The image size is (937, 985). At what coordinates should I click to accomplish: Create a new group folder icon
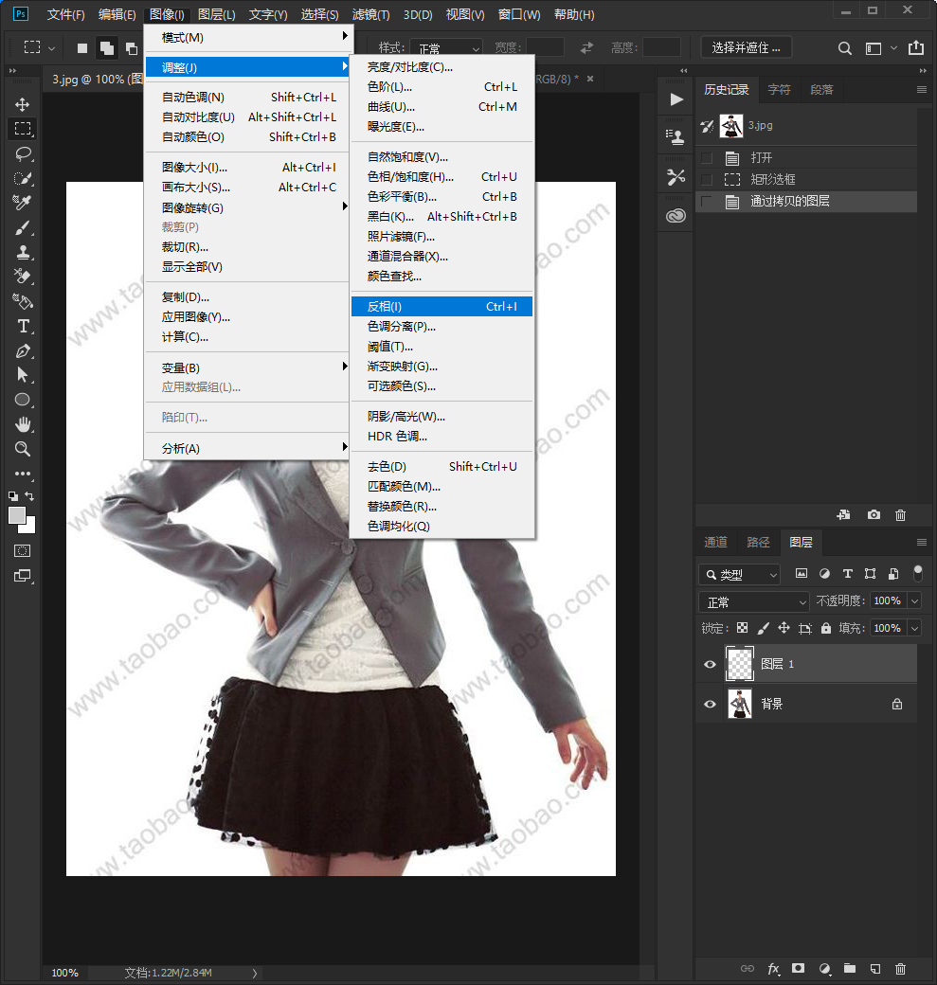[850, 968]
